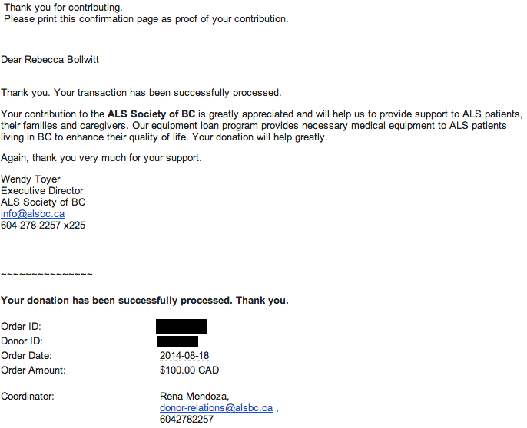Click the redacted Order ID box
Viewport: 527px width, 428px height.
[181, 326]
